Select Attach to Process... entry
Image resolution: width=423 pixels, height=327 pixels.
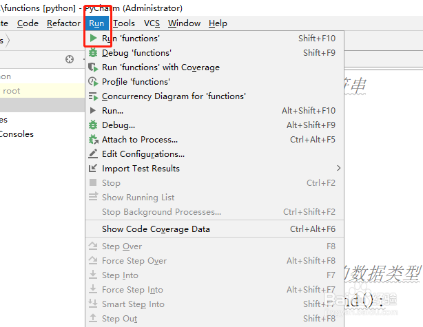point(214,140)
